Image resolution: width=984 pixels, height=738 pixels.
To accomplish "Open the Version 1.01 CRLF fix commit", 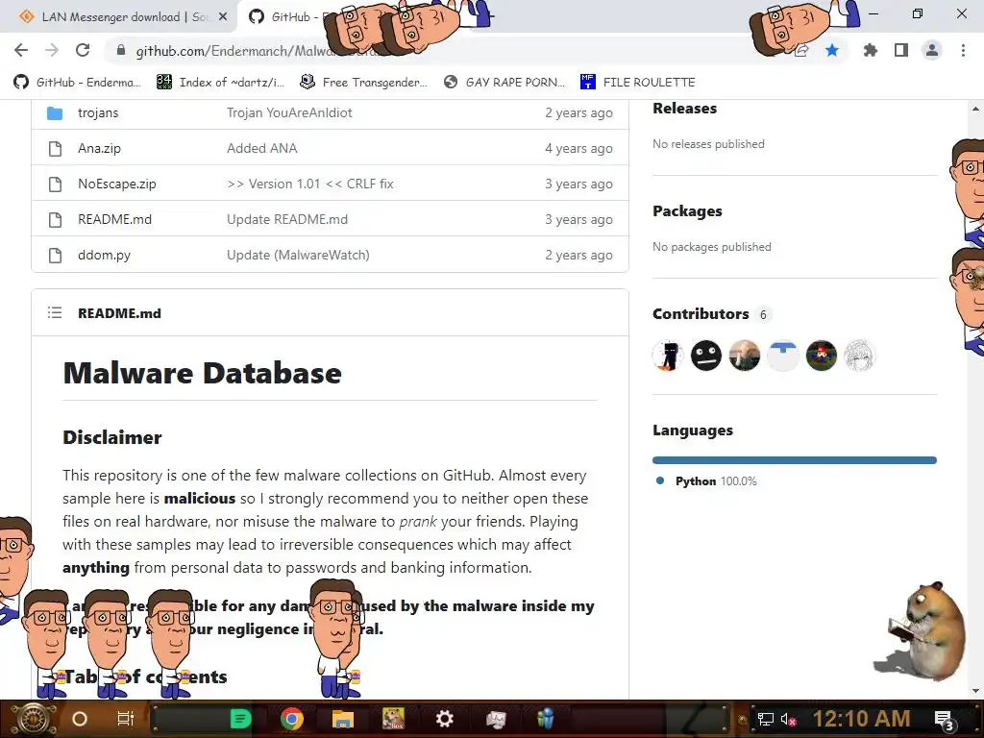I will (x=310, y=184).
